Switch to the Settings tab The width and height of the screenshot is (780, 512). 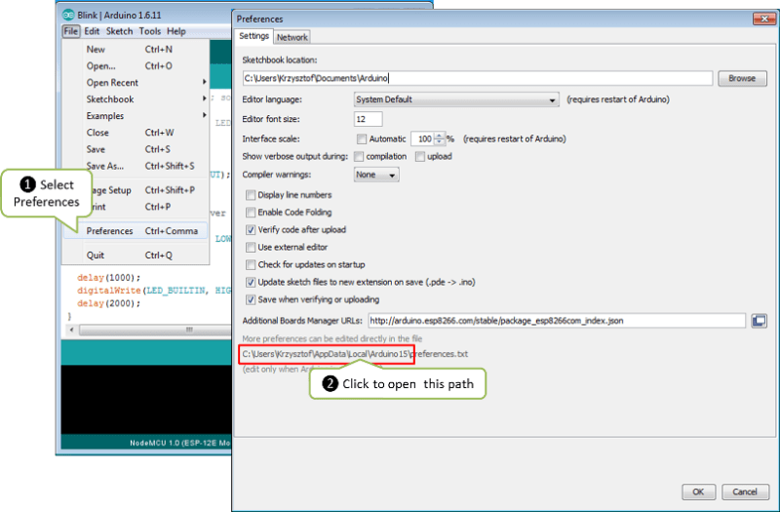(x=253, y=36)
